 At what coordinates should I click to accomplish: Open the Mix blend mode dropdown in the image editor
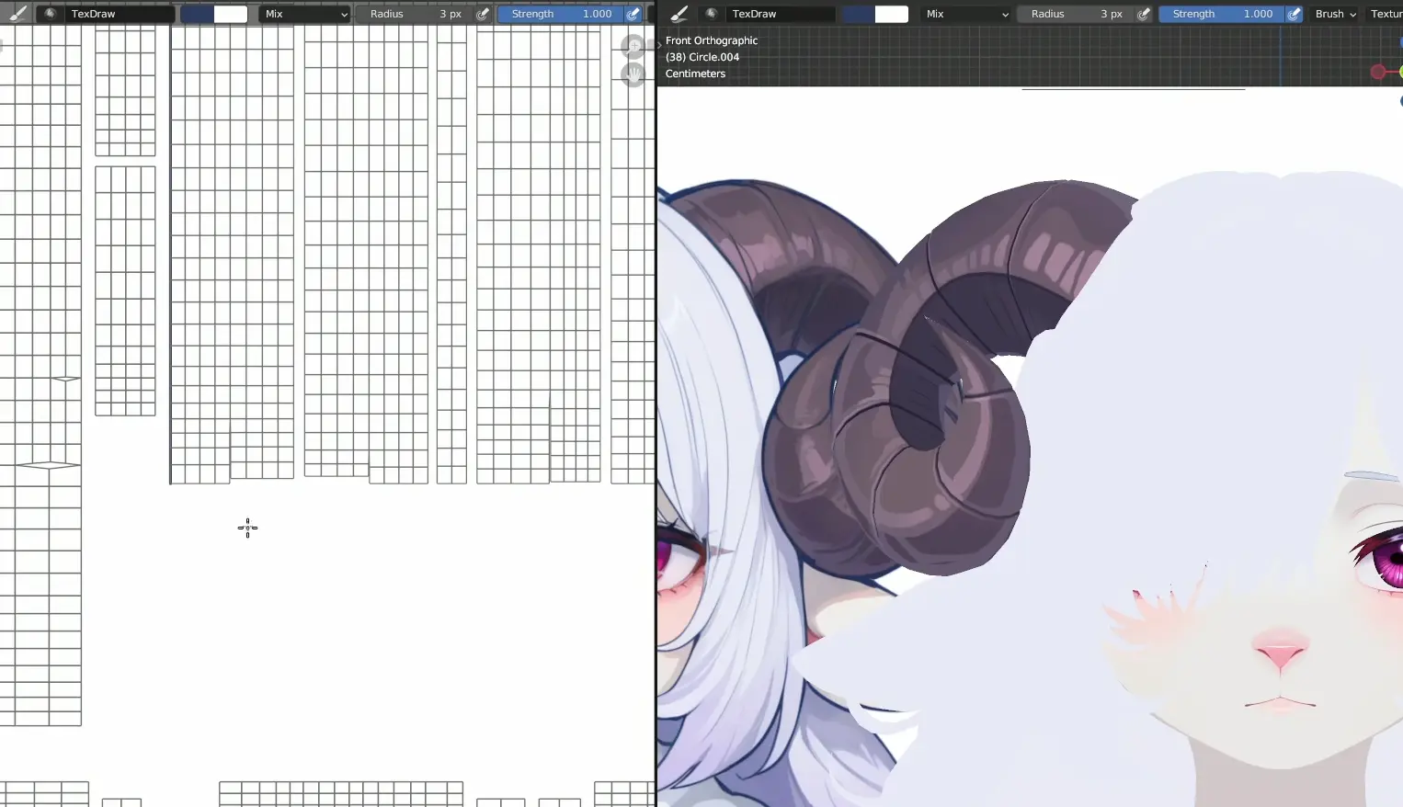[x=305, y=14]
